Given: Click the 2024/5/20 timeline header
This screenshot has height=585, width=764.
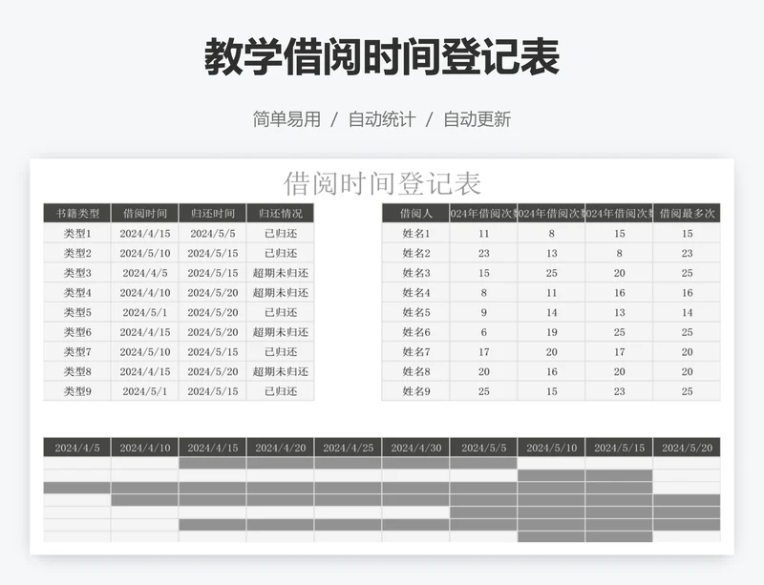Looking at the screenshot, I should (x=687, y=448).
